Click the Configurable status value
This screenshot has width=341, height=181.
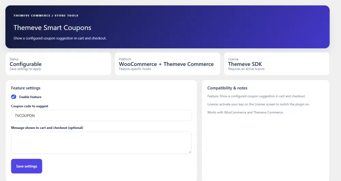tap(26, 64)
